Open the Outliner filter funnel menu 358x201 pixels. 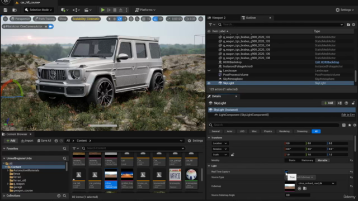tap(211, 25)
